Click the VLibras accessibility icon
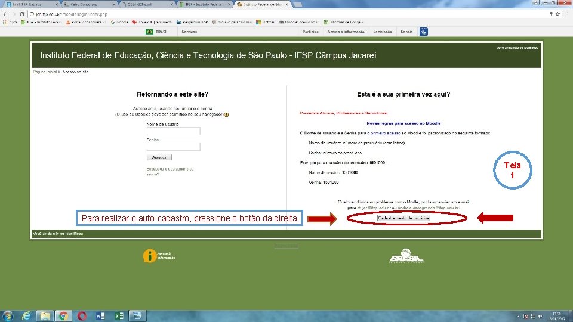The height and width of the screenshot is (322, 573). pyautogui.click(x=424, y=32)
